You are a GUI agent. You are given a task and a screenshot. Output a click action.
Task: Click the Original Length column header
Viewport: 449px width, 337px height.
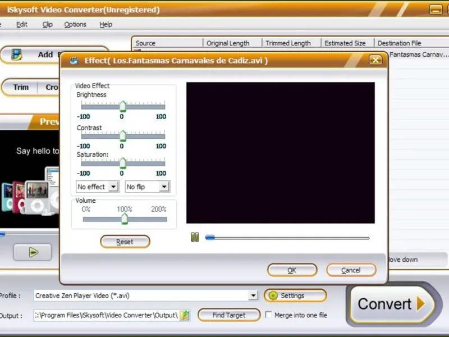232,43
